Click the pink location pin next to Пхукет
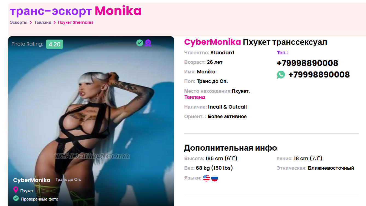 16,190
